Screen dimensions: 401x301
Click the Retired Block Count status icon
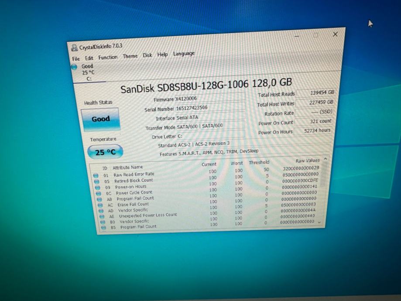point(97,181)
